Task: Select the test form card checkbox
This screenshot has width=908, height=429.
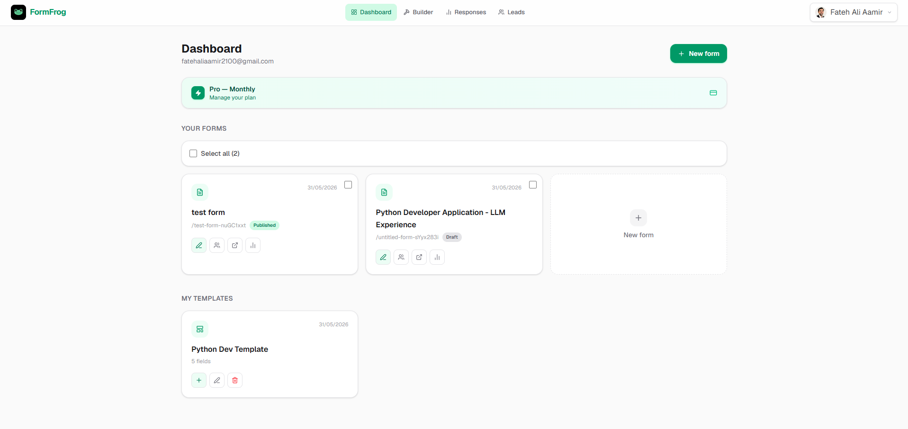Action: pyautogui.click(x=348, y=185)
